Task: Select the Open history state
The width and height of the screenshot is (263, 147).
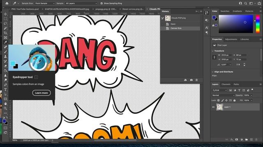Action: click(x=180, y=24)
